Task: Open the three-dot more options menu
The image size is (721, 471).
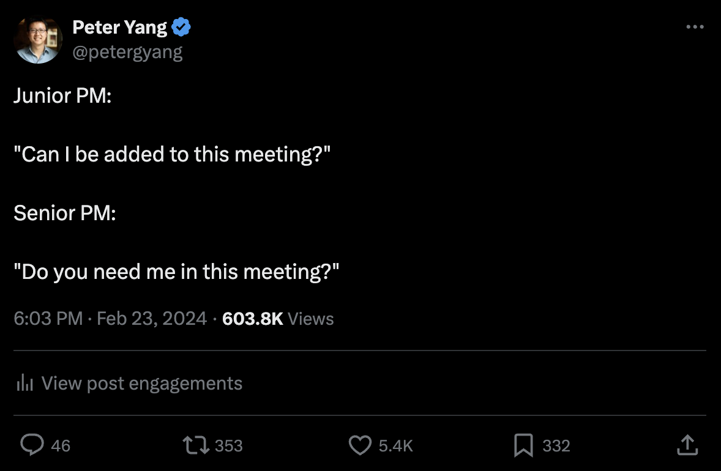Action: (x=695, y=27)
